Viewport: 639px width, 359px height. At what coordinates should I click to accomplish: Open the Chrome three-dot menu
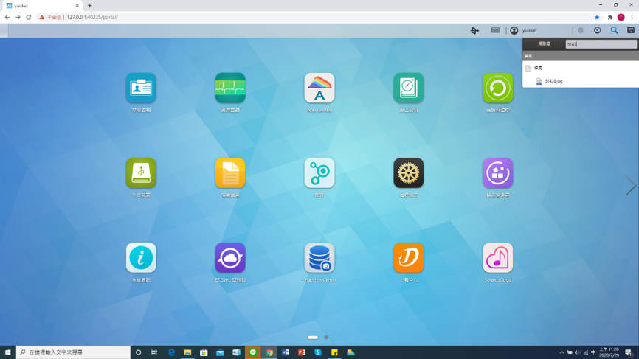click(x=632, y=17)
